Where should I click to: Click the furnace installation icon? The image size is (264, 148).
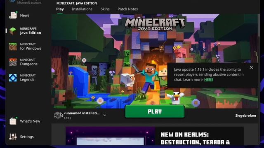click(58, 116)
